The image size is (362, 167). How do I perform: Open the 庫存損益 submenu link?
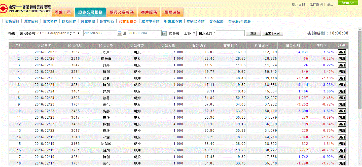click(x=107, y=22)
